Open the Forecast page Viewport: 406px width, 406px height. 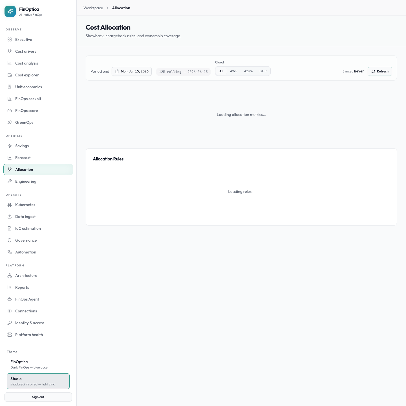[38, 158]
